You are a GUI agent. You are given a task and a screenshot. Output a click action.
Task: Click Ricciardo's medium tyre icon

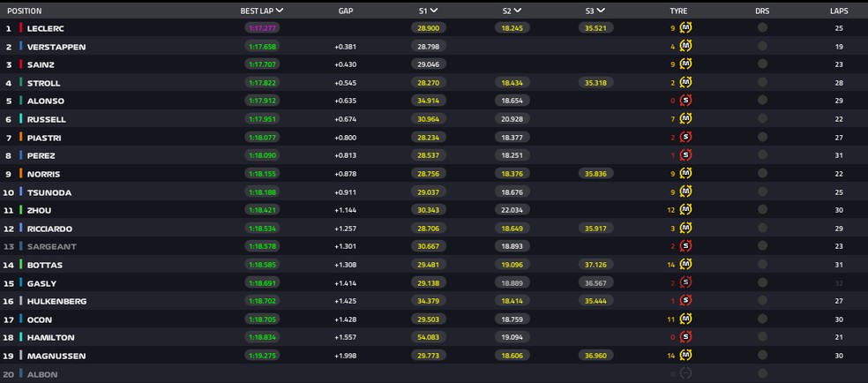pyautogui.click(x=686, y=228)
